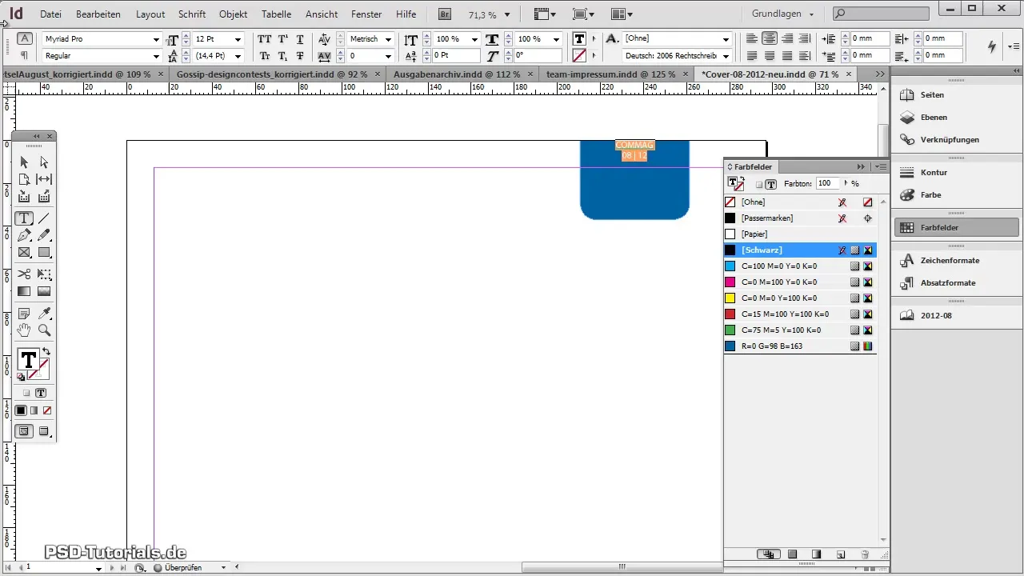This screenshot has height=576, width=1024.
Task: Click the Überprüfen preflight status
Action: [x=182, y=567]
